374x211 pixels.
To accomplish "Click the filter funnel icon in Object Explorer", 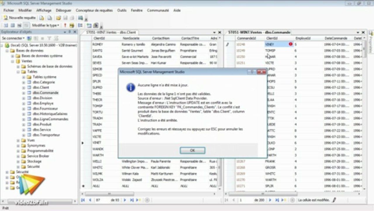I will [49, 38].
